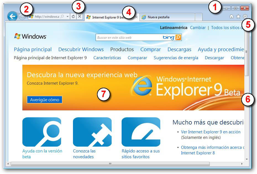Open the 'Productos' navigation item
This screenshot has width=257, height=174.
tap(122, 49)
